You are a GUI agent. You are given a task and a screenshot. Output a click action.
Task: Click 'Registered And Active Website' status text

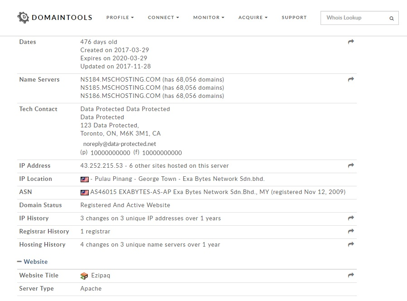click(x=125, y=205)
